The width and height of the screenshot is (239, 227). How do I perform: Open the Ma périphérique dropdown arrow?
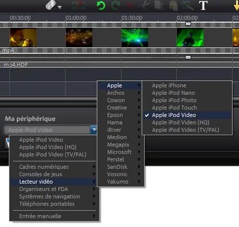[94, 130]
